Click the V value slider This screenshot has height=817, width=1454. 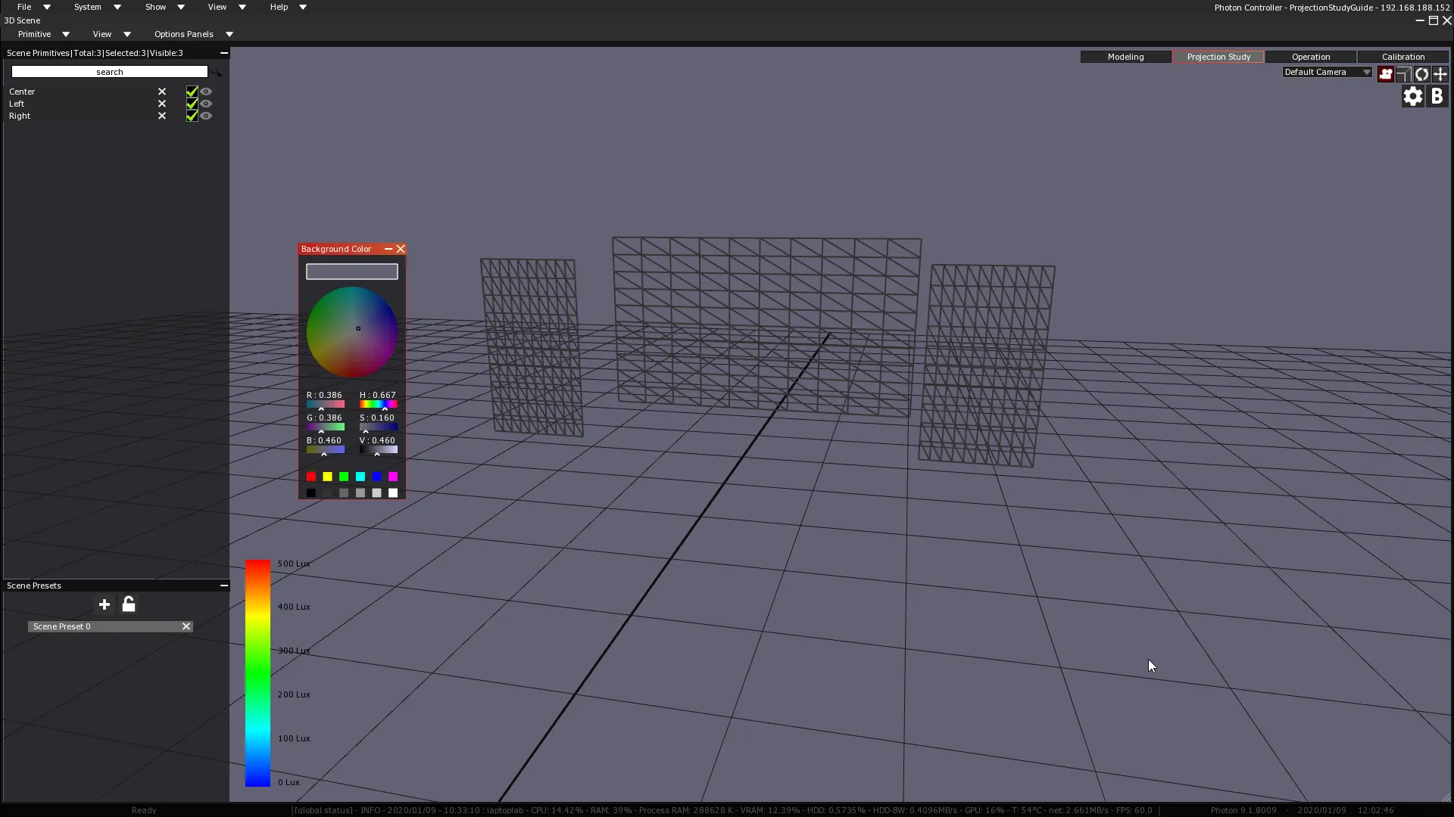click(379, 450)
